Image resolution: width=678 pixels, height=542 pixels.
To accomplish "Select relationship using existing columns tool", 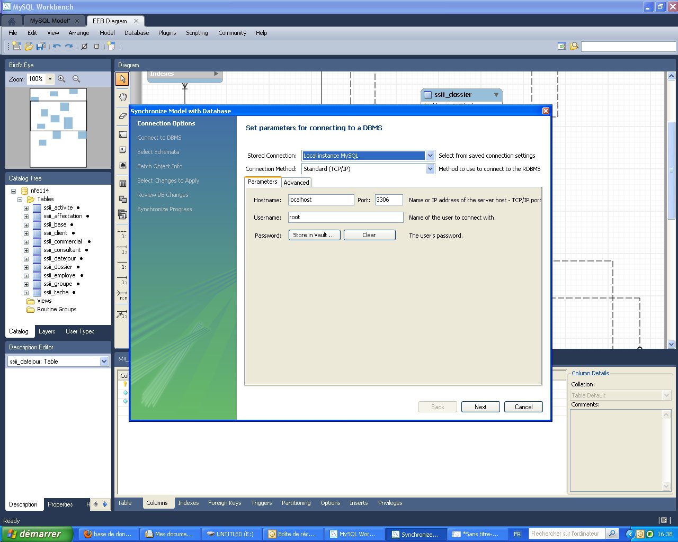I will (x=122, y=313).
